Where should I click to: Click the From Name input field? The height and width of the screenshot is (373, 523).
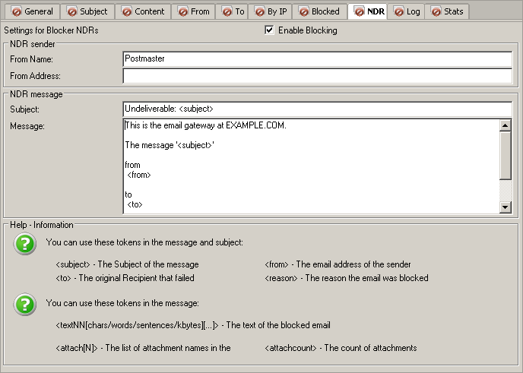pos(316,58)
